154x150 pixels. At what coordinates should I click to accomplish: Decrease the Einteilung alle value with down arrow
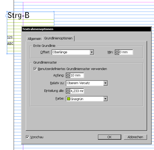pyautogui.click(x=68, y=92)
